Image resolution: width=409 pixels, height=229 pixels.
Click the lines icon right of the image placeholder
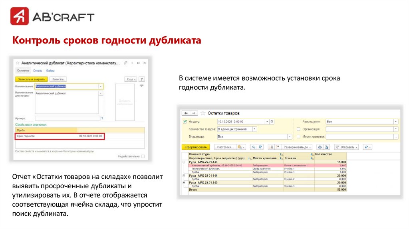pos(142,86)
